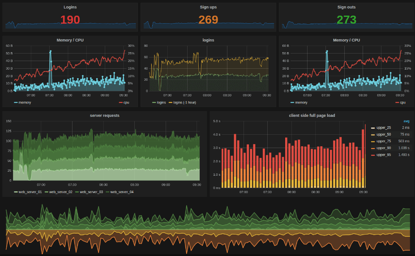Open color picker for upper_25 swatch

pyautogui.click(x=373, y=128)
